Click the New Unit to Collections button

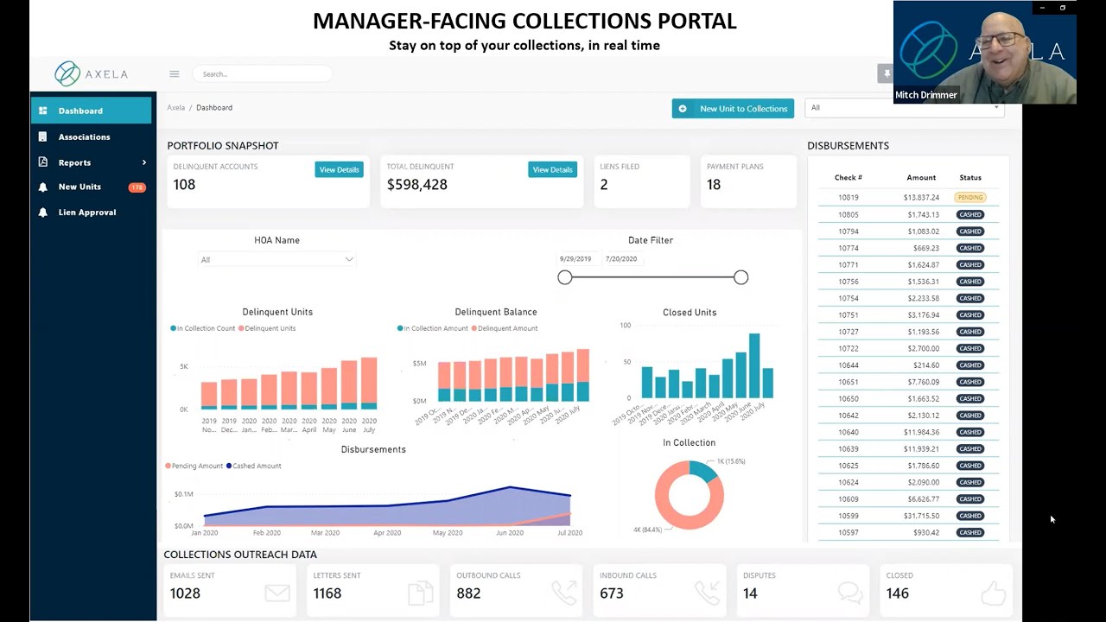(x=733, y=109)
